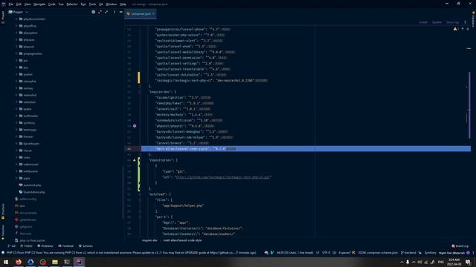
Task: Open the PhpStorm application logo menu
Action: (3, 4)
